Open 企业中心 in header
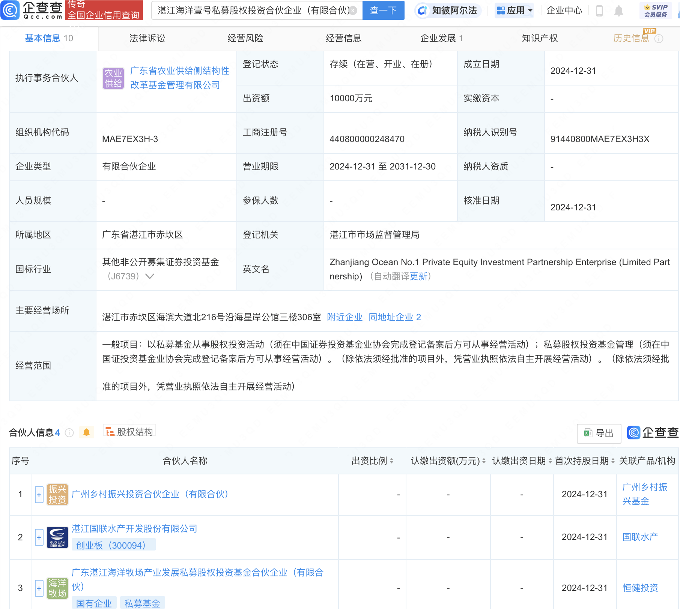Image resolution: width=680 pixels, height=609 pixels. (x=564, y=10)
